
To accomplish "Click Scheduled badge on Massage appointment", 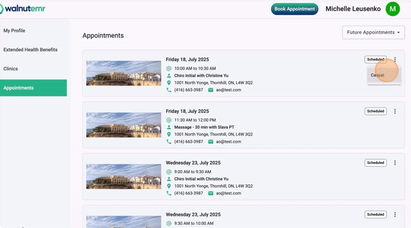I will [x=375, y=111].
